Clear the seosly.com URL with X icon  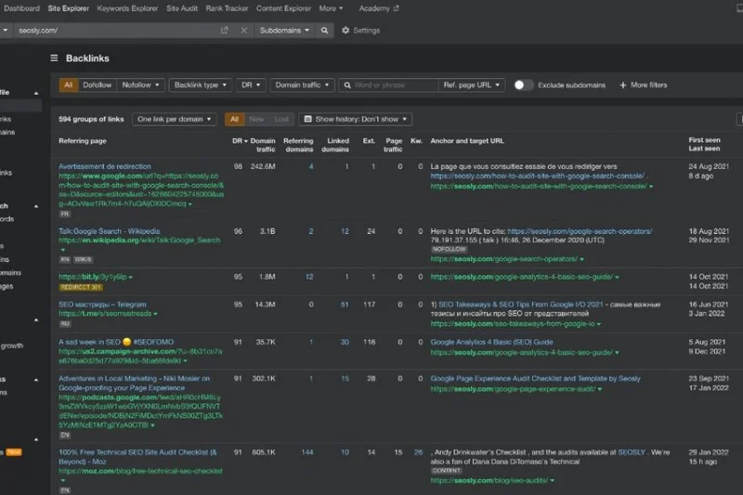point(243,31)
